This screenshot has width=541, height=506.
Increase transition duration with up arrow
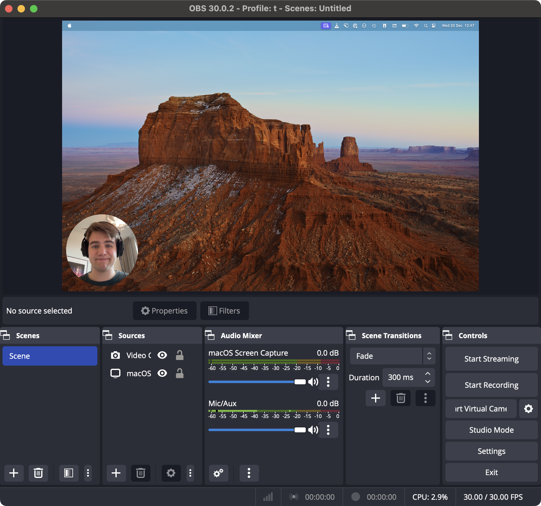click(x=428, y=374)
